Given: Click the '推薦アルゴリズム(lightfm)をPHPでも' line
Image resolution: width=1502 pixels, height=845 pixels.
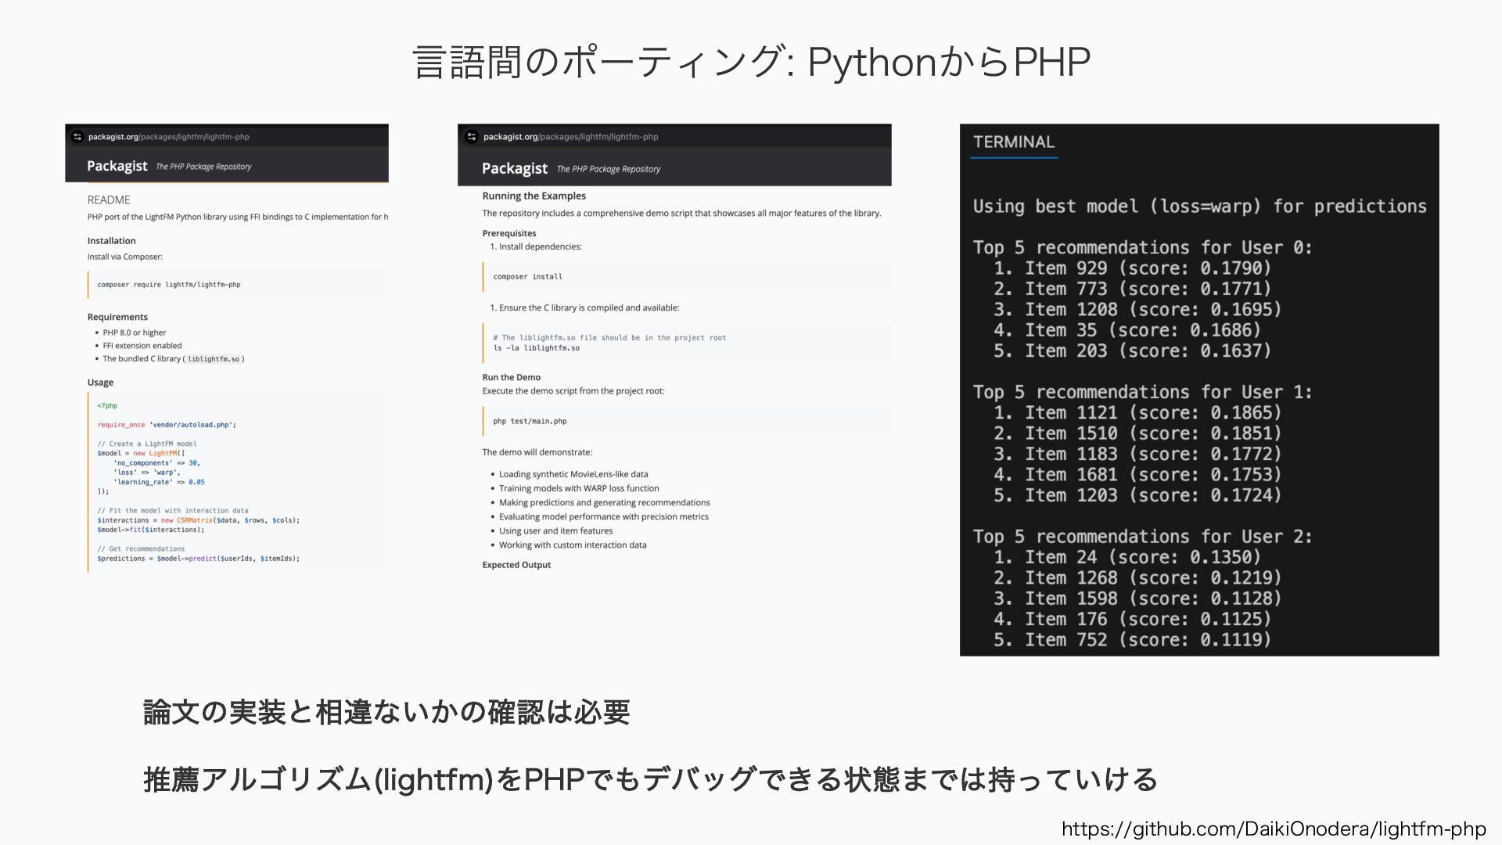Looking at the screenshot, I should [x=651, y=779].
